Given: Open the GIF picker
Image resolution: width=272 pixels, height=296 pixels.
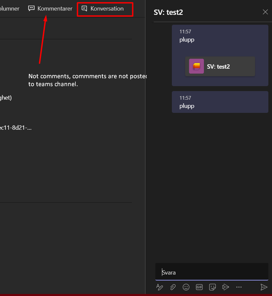Looking at the screenshot, I should 199,287.
